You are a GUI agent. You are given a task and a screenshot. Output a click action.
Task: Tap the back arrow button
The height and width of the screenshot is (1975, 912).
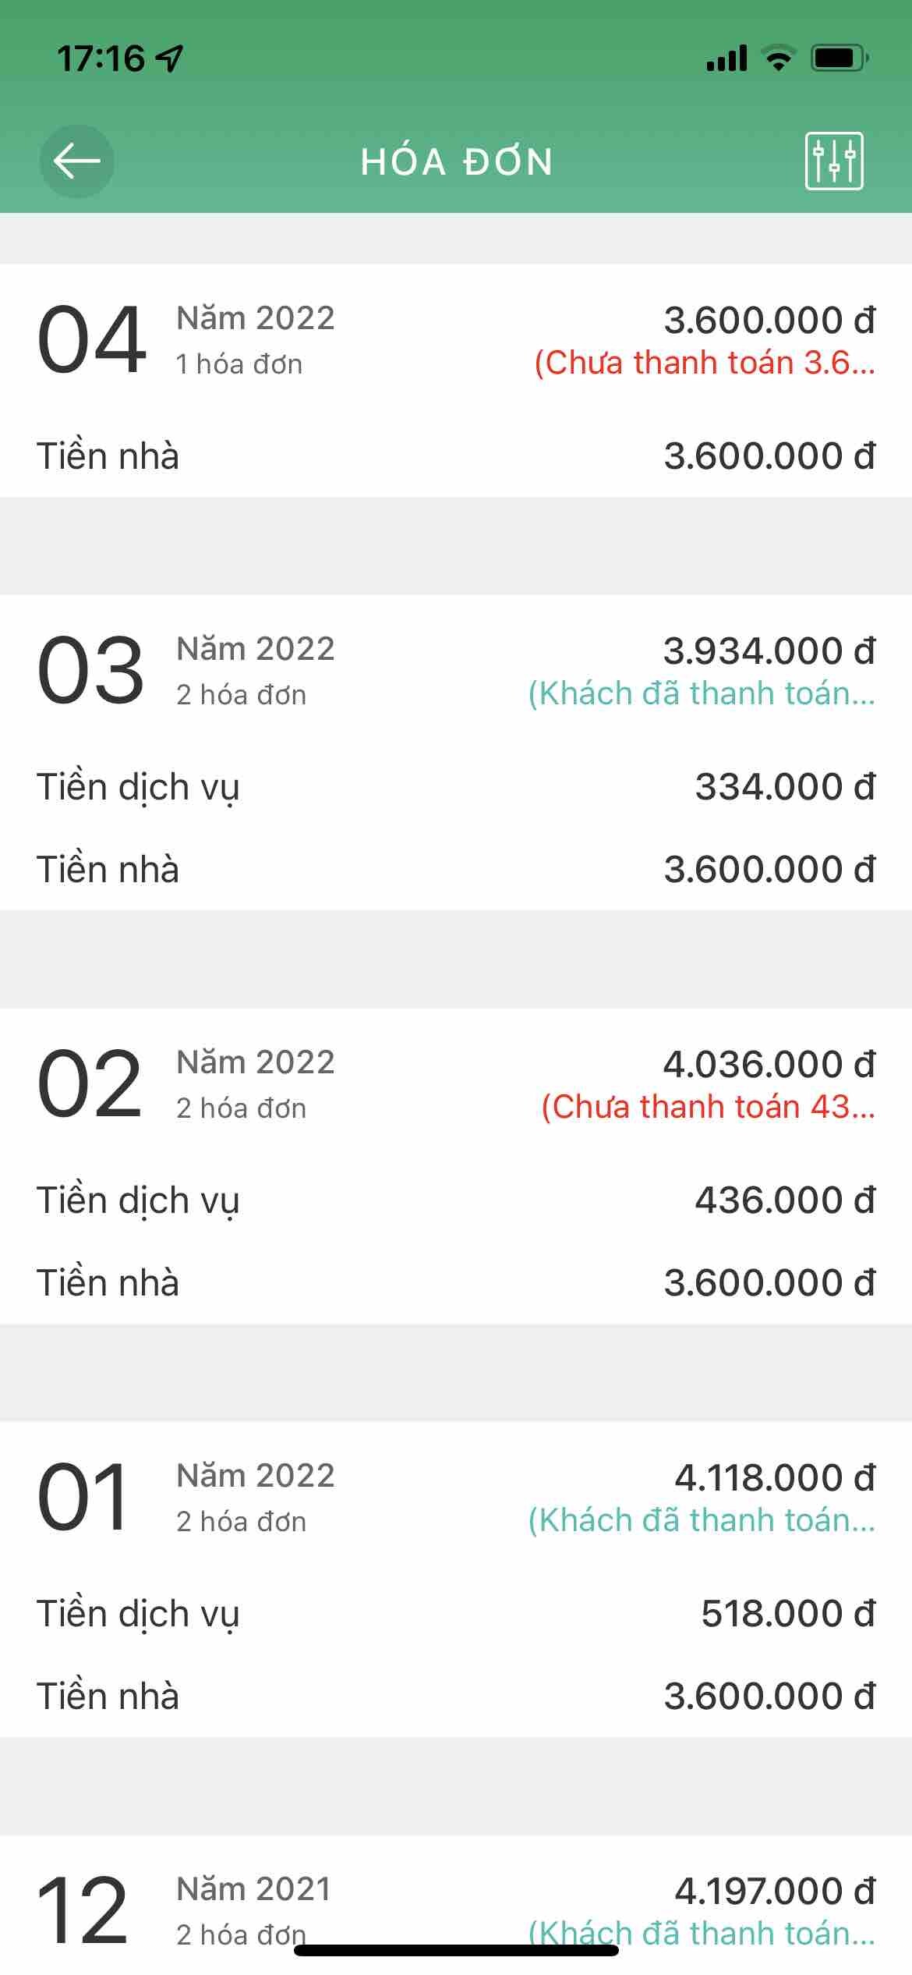tap(76, 161)
